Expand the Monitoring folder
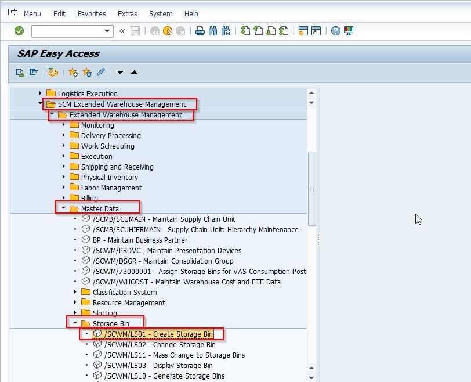Viewport: 471px width, 382px height. click(x=63, y=125)
